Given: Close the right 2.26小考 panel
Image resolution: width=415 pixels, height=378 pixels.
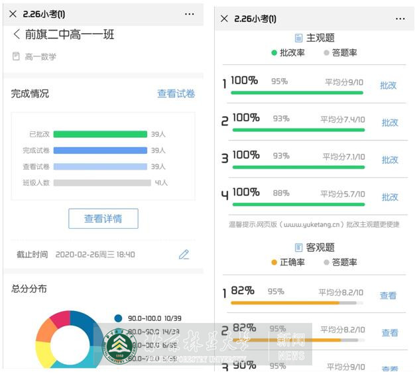Looking at the screenshot, I should [x=224, y=19].
